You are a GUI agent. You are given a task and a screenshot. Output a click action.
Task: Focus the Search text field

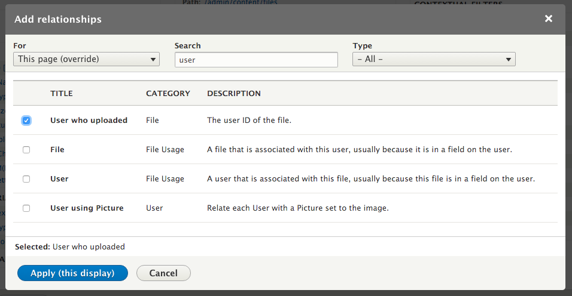point(256,60)
